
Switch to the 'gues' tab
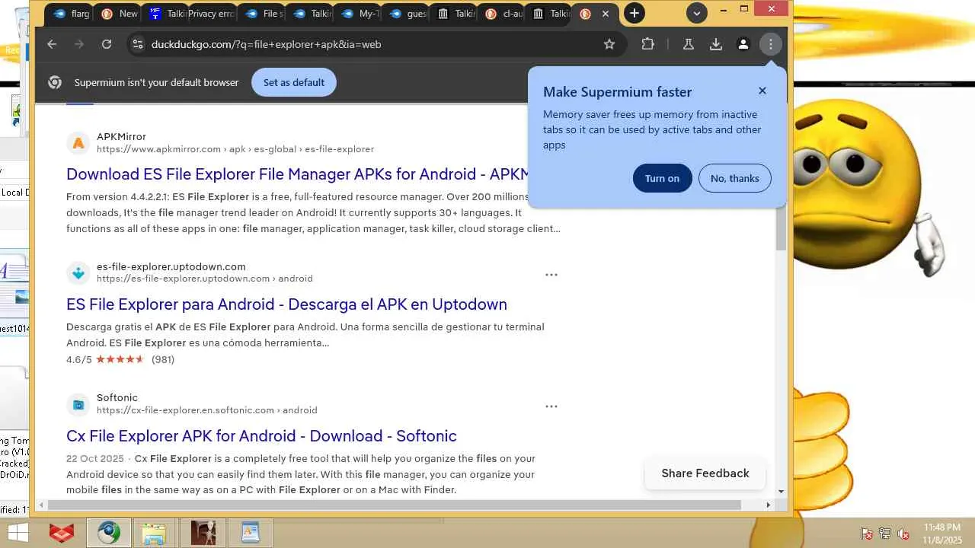pos(407,14)
